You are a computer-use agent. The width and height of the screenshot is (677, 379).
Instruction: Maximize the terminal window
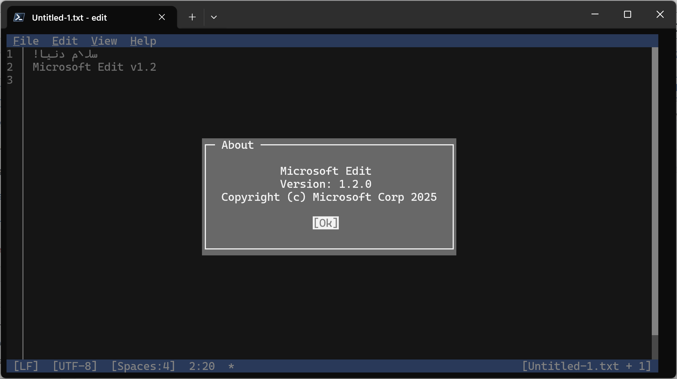[627, 14]
